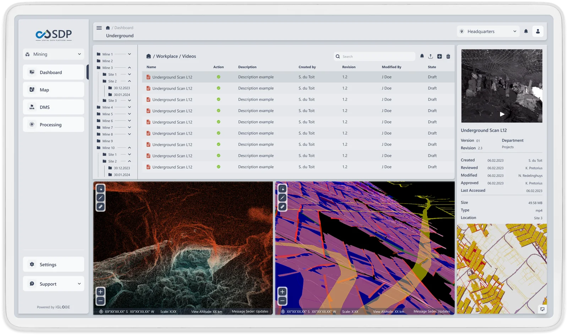Click the add new item plus icon

(x=439, y=56)
